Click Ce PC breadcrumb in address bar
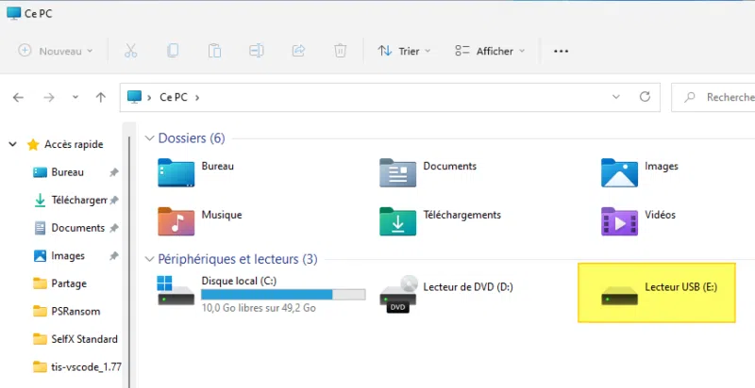The image size is (755, 388). pos(174,98)
